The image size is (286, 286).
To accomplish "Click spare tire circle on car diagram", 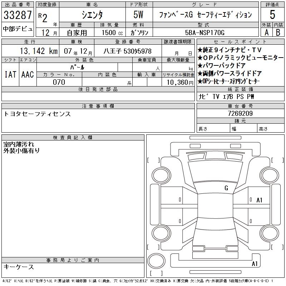I will (x=156, y=261).
